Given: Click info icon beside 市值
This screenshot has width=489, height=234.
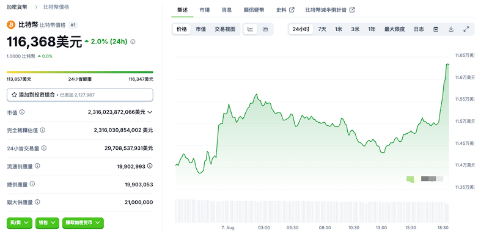Looking at the screenshot, I should 22,112.
